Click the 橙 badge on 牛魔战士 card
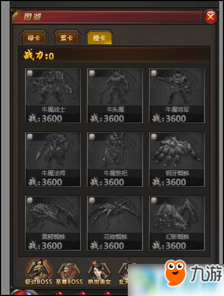This screenshot has height=296, width=224. coord(30,73)
